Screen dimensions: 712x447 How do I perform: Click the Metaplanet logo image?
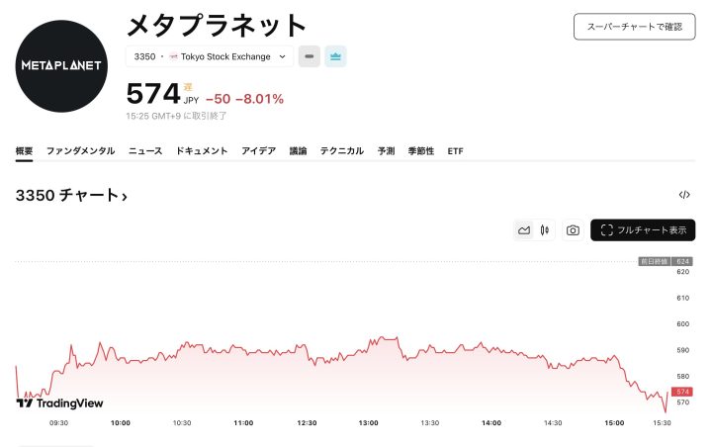click(x=61, y=65)
